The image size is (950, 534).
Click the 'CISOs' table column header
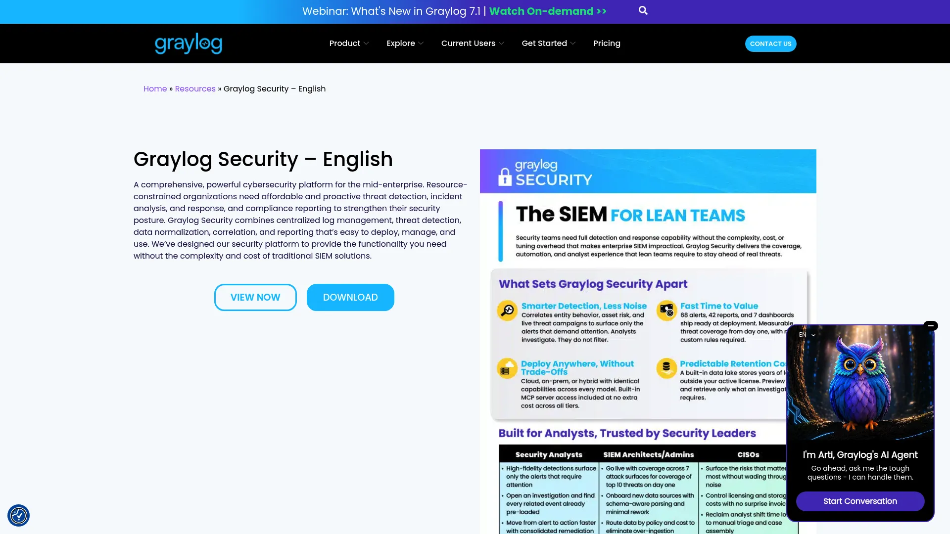pos(748,455)
